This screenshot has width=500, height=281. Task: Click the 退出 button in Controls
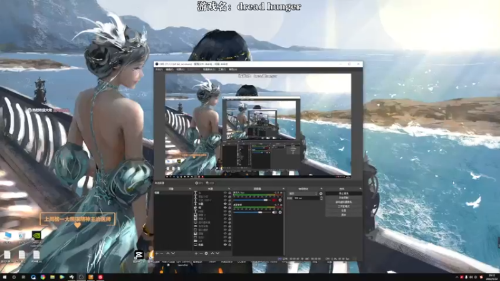click(343, 215)
